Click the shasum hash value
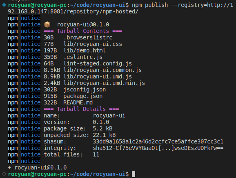The width and height of the screenshot is (236, 178). (x=158, y=141)
